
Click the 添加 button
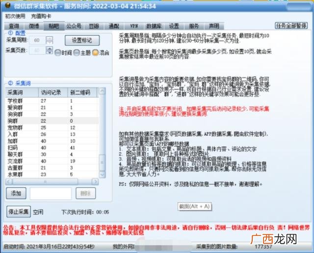click(16, 193)
